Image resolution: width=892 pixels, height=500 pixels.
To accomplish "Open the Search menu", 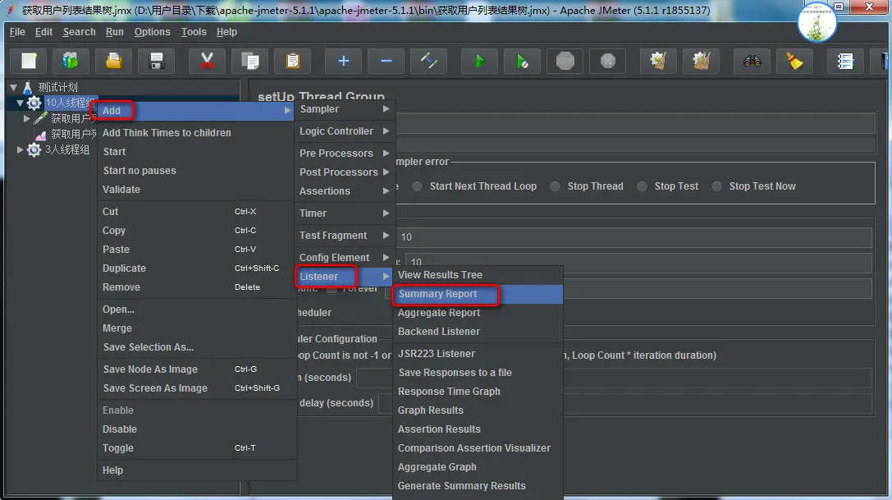I will (x=79, y=32).
